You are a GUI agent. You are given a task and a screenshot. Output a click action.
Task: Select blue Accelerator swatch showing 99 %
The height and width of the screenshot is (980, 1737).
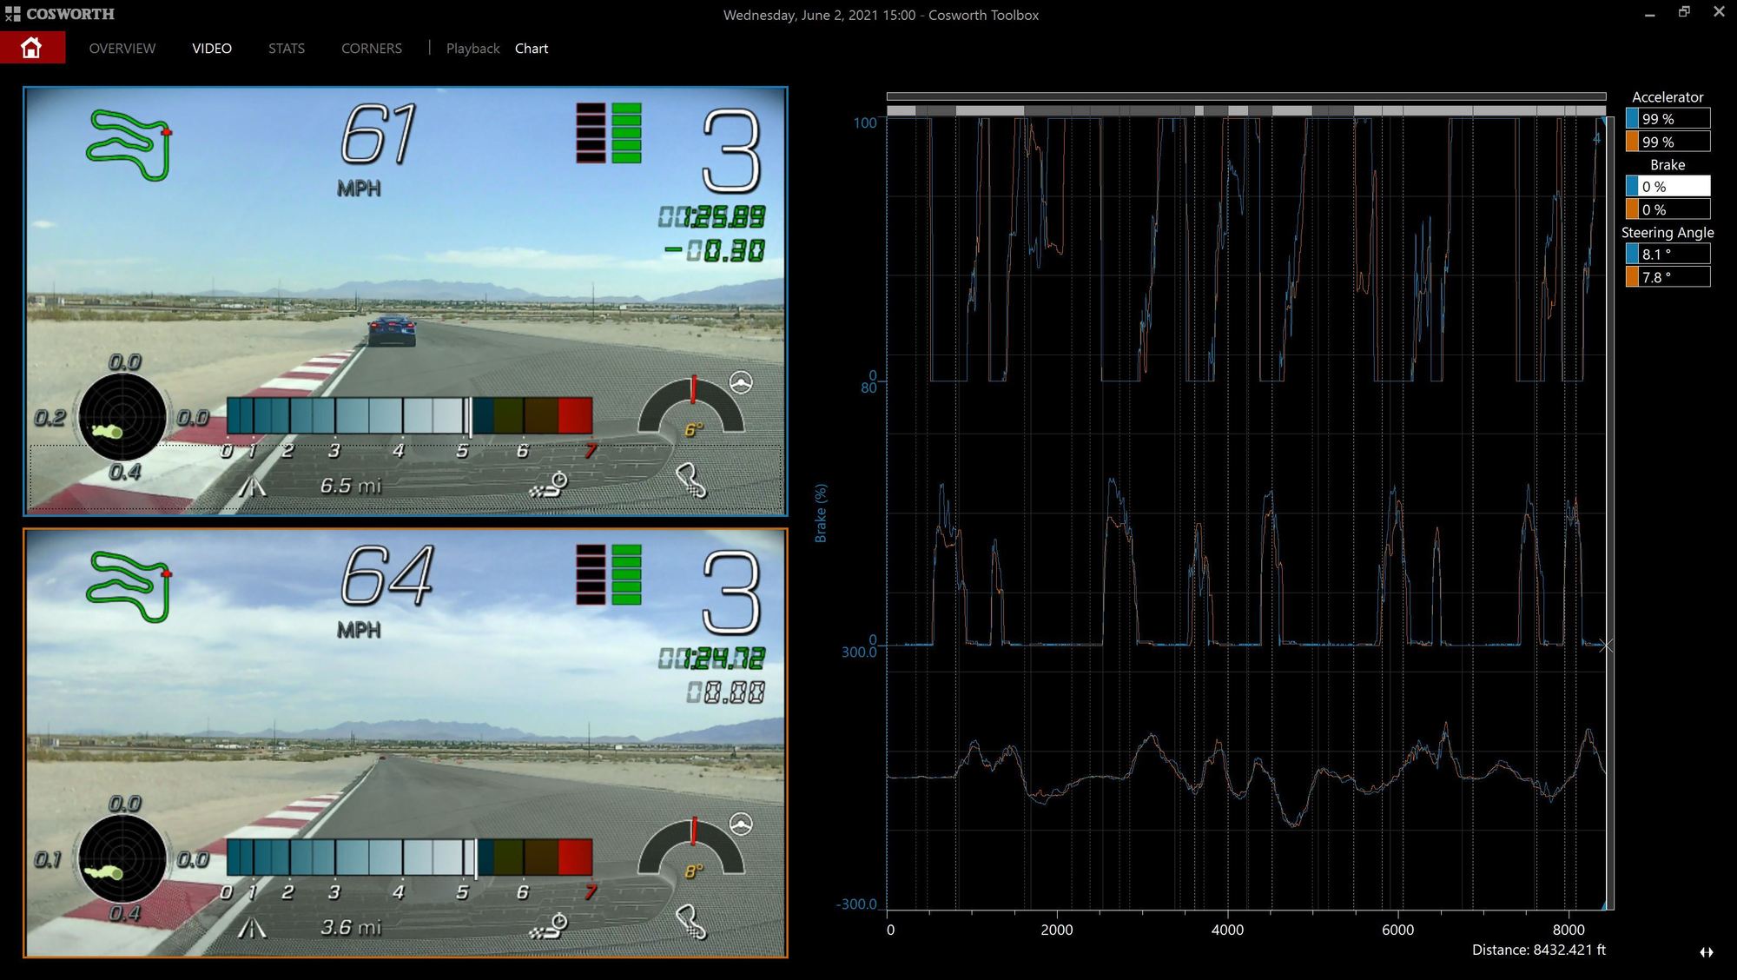point(1632,118)
